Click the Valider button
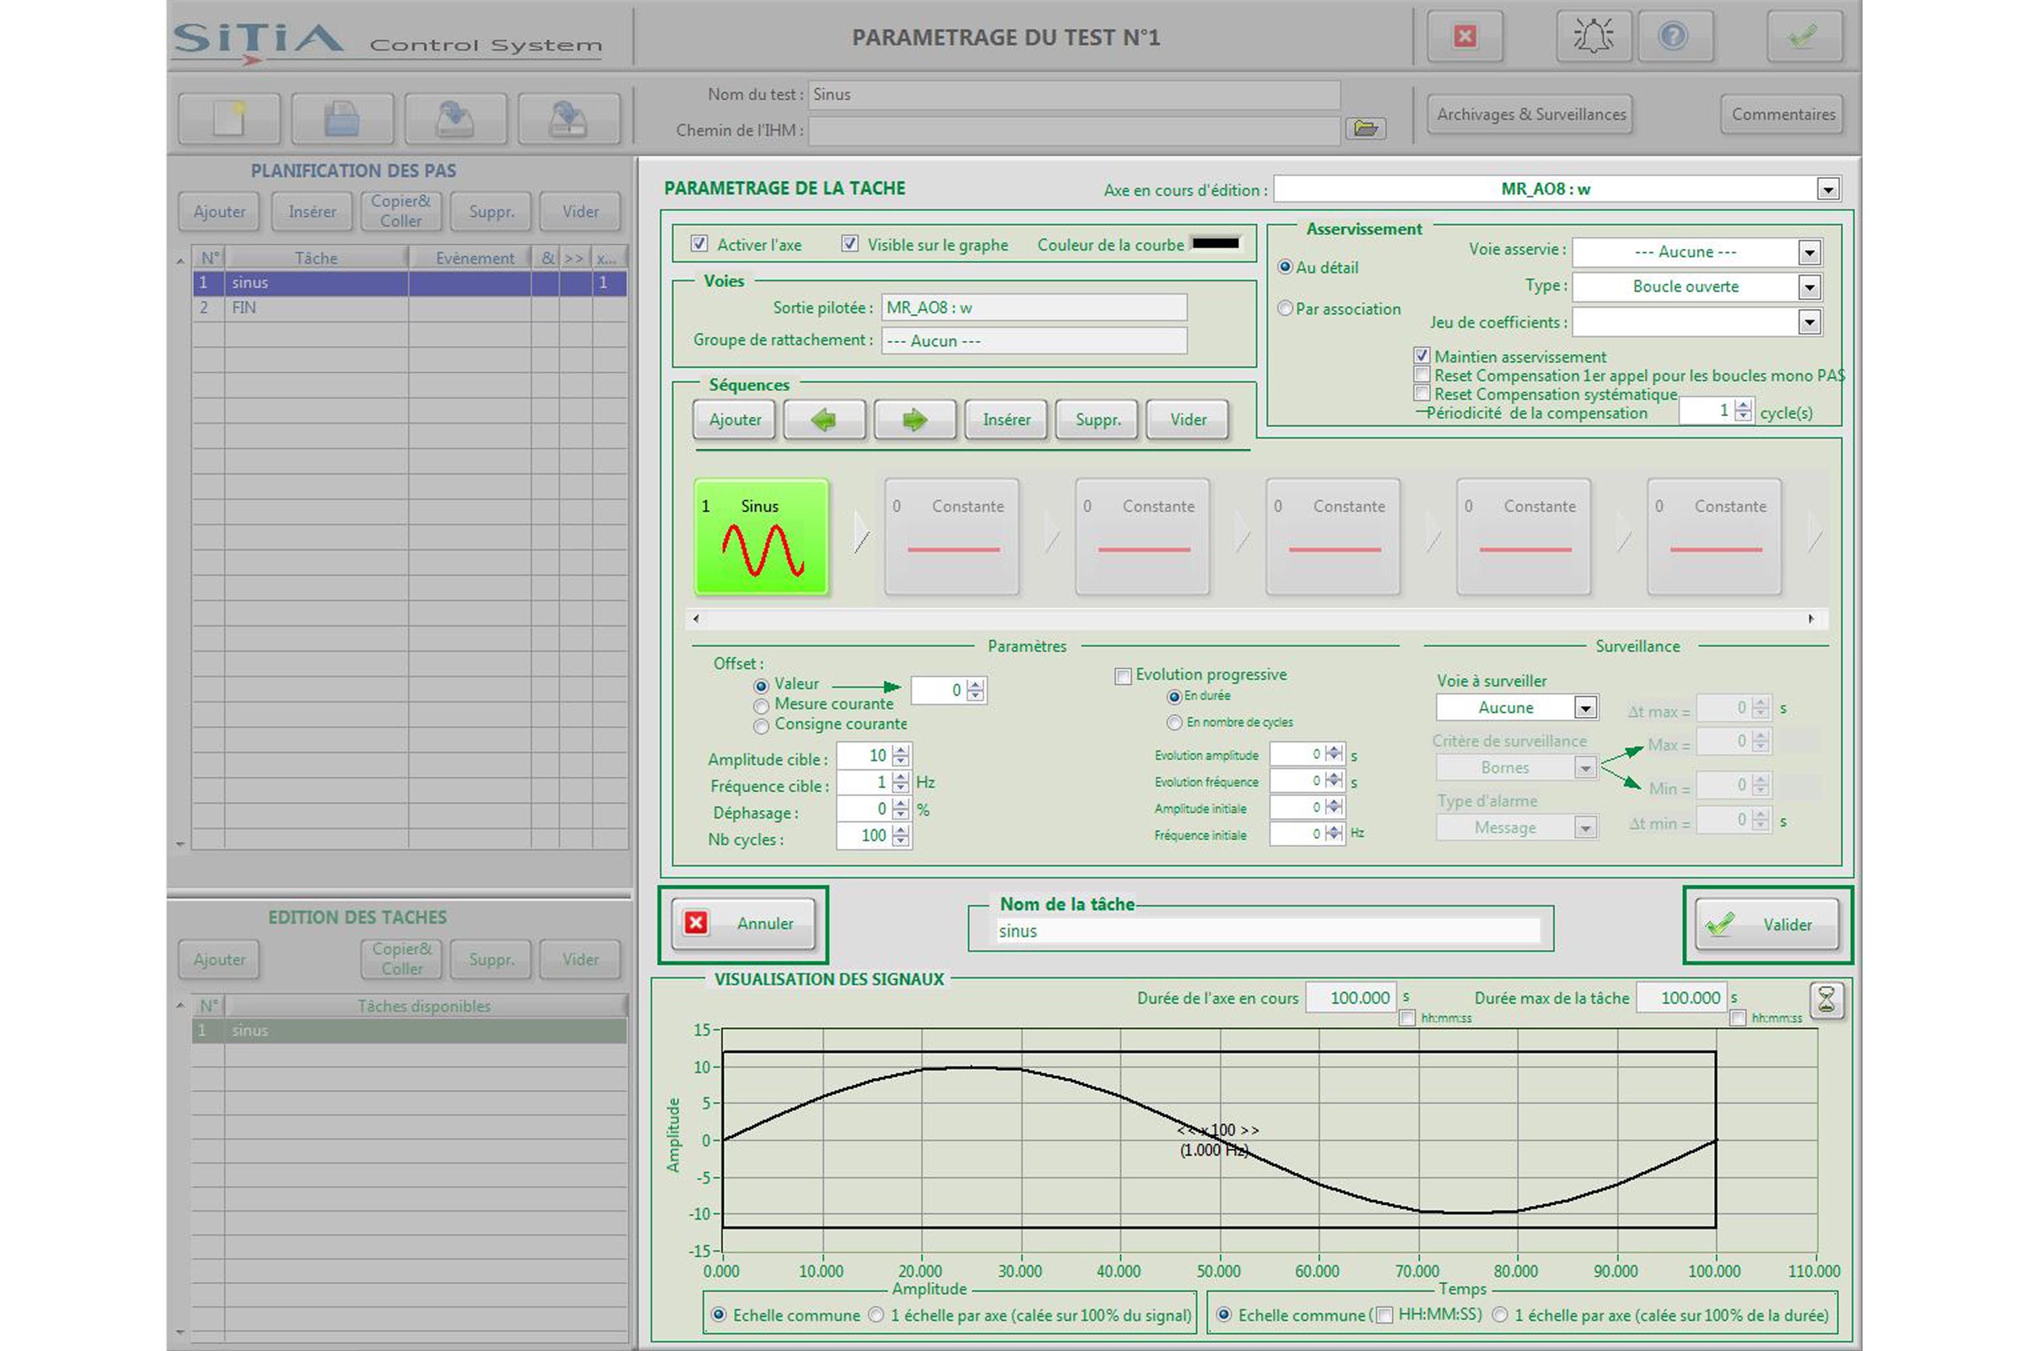This screenshot has height=1351, width=2026. tap(1767, 925)
